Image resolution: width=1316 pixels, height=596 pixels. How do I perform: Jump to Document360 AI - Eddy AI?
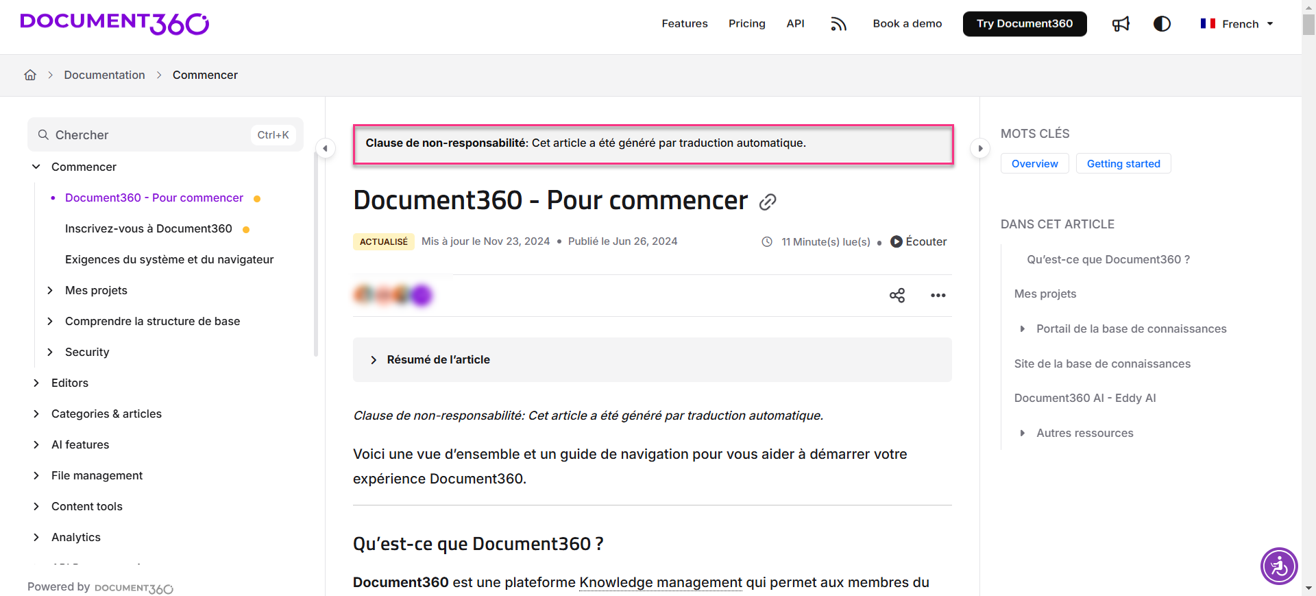[1085, 398]
